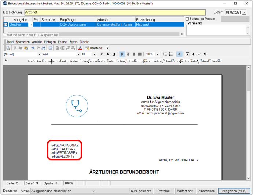Copy selection using the copy icon

[x=20, y=48]
